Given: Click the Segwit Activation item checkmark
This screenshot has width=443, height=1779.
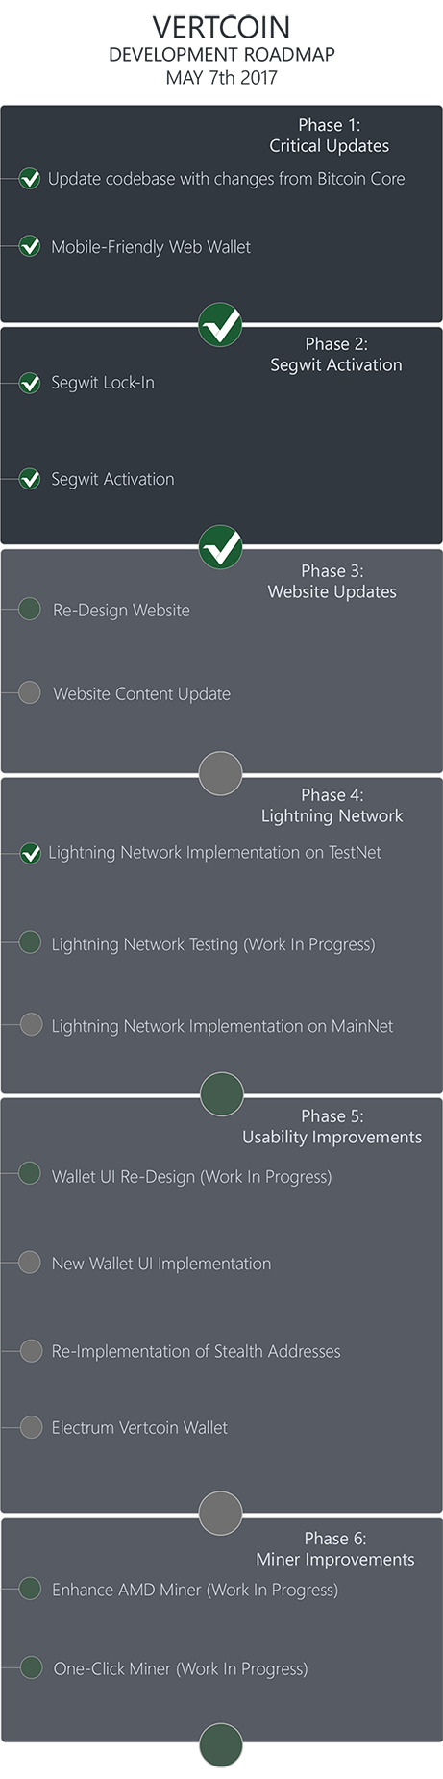Looking at the screenshot, I should click(x=30, y=479).
